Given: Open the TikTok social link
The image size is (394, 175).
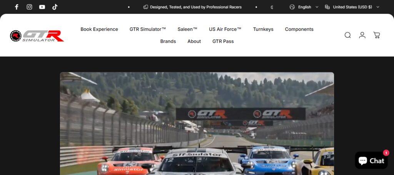Looking at the screenshot, I should point(55,7).
